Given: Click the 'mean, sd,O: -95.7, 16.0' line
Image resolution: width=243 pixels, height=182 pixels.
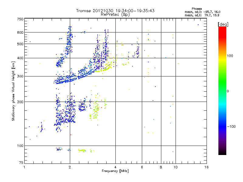Looking at the screenshot, I should point(202,12).
